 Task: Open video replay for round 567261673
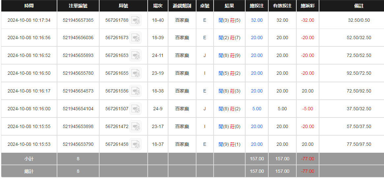click(x=135, y=38)
